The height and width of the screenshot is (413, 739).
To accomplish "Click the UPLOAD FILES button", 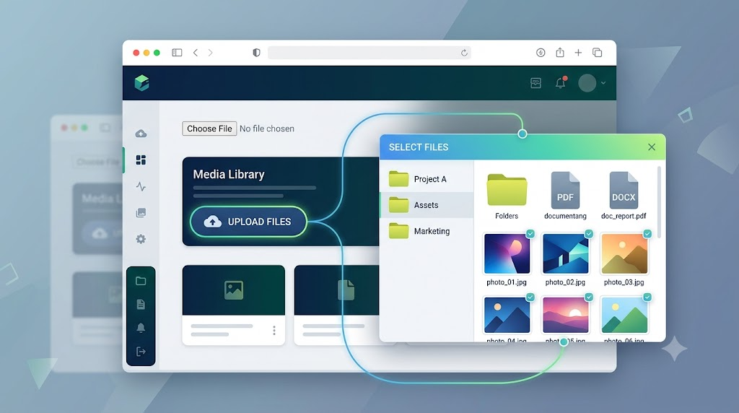I will click(248, 222).
